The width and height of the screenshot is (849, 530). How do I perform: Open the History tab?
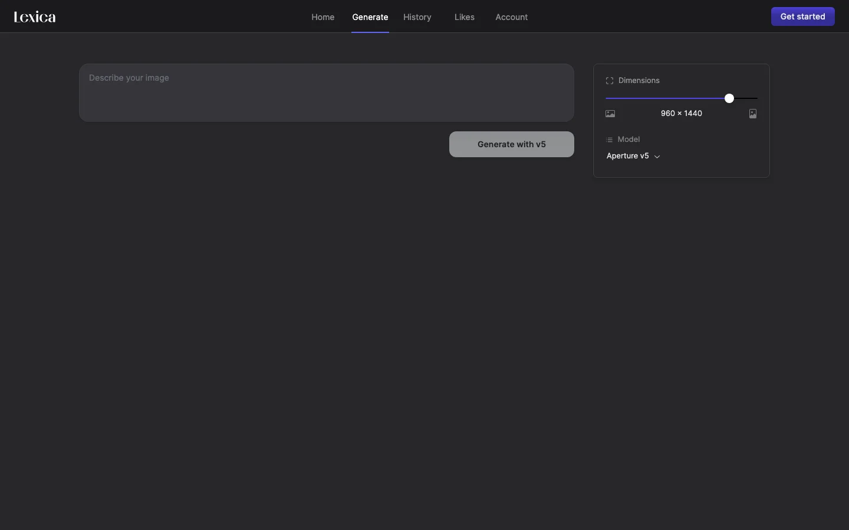point(417,17)
